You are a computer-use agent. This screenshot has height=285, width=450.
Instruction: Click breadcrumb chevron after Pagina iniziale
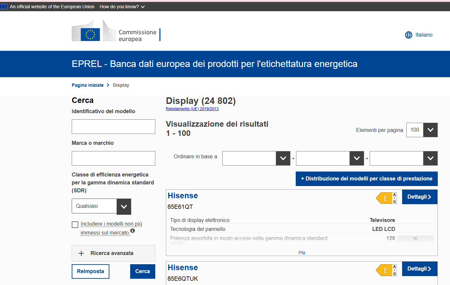point(108,85)
